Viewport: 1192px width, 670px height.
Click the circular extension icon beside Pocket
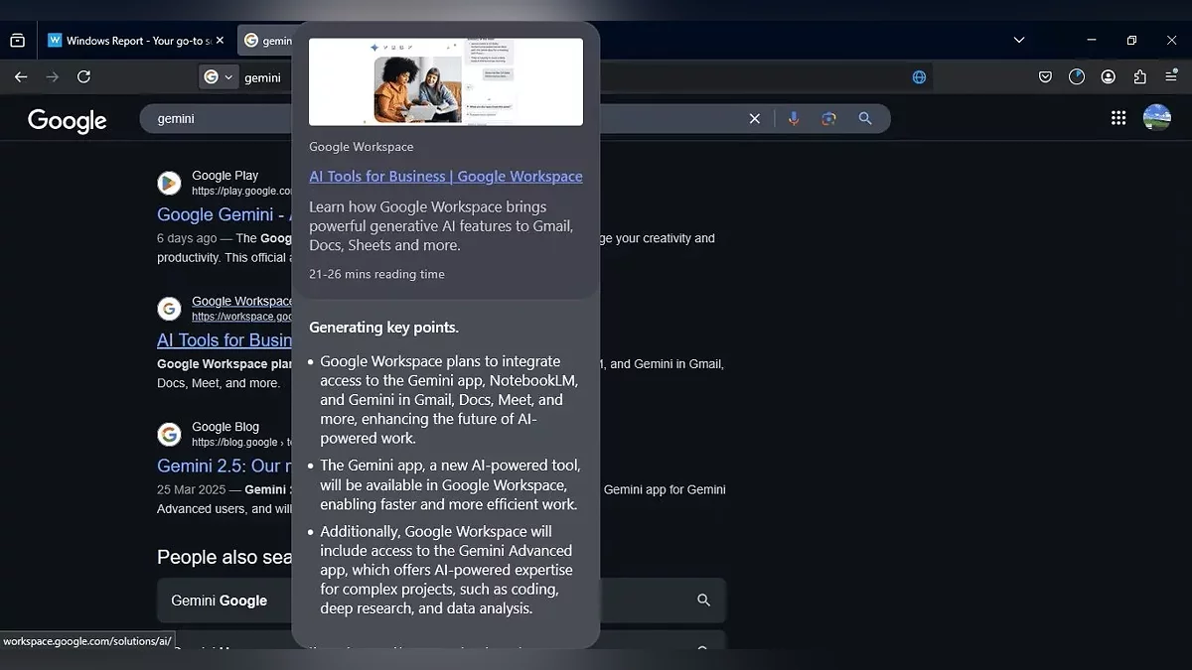1077,76
